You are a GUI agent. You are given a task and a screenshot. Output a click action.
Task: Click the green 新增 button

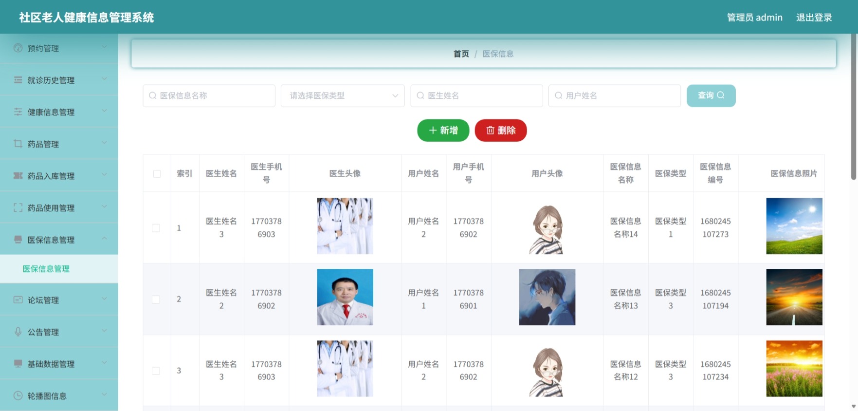[x=443, y=130]
